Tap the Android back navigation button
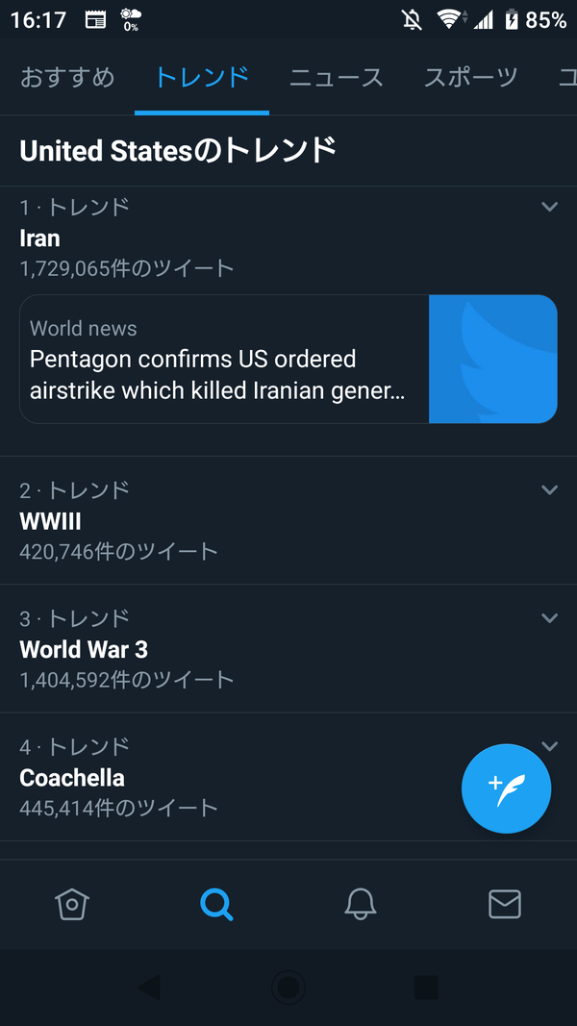 [x=149, y=987]
